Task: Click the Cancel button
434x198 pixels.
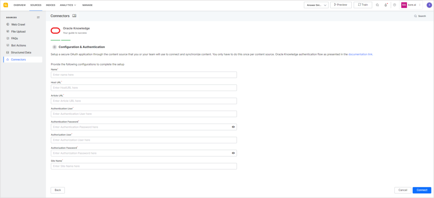Action: pos(403,190)
